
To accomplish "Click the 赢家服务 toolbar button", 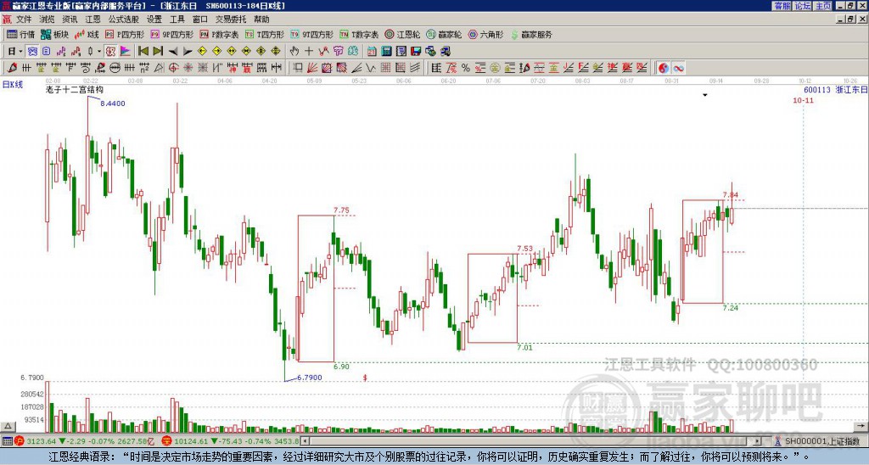I will [x=531, y=34].
